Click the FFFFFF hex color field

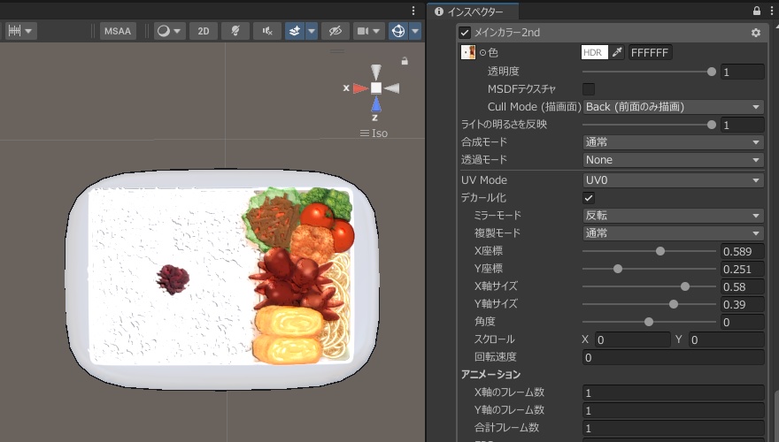[x=650, y=52]
